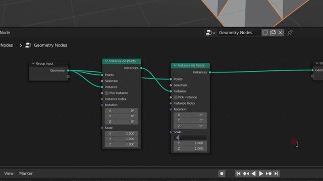Click the empty Group Input output socket

pyautogui.click(x=68, y=76)
